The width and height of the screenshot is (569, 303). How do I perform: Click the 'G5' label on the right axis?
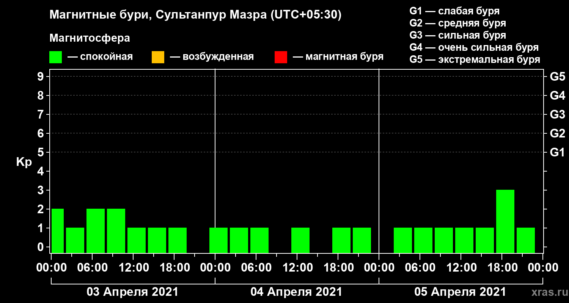(x=557, y=77)
